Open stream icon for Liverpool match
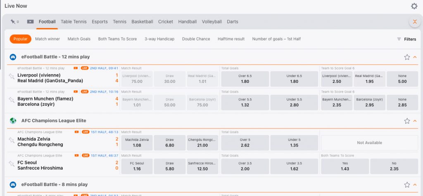The width and height of the screenshot is (423, 196). coord(76,68)
